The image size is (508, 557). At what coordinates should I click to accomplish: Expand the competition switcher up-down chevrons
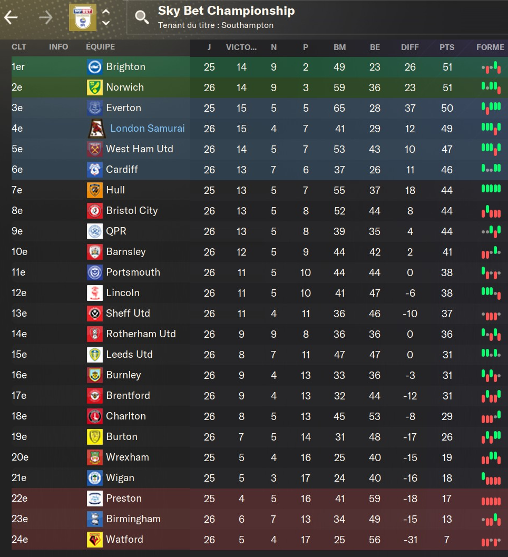(106, 17)
